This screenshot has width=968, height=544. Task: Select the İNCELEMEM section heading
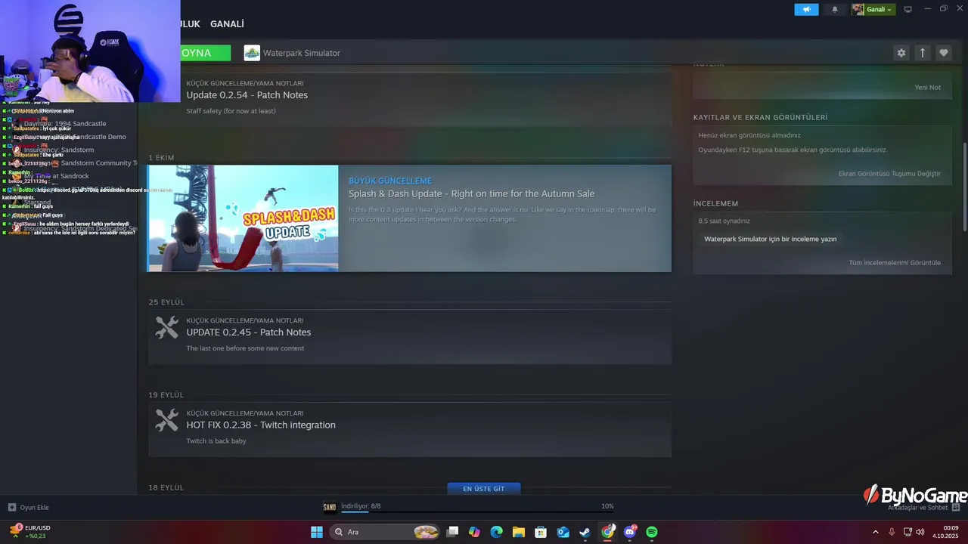[x=715, y=203]
